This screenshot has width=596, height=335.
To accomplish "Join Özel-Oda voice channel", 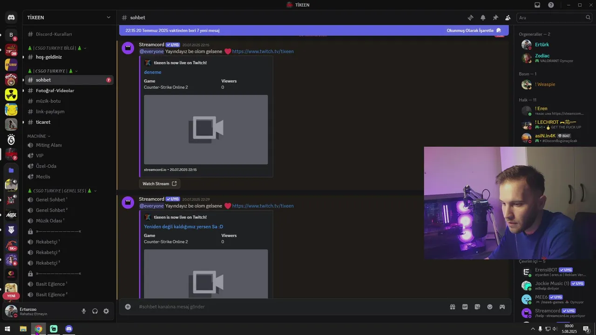I will [x=69, y=166].
